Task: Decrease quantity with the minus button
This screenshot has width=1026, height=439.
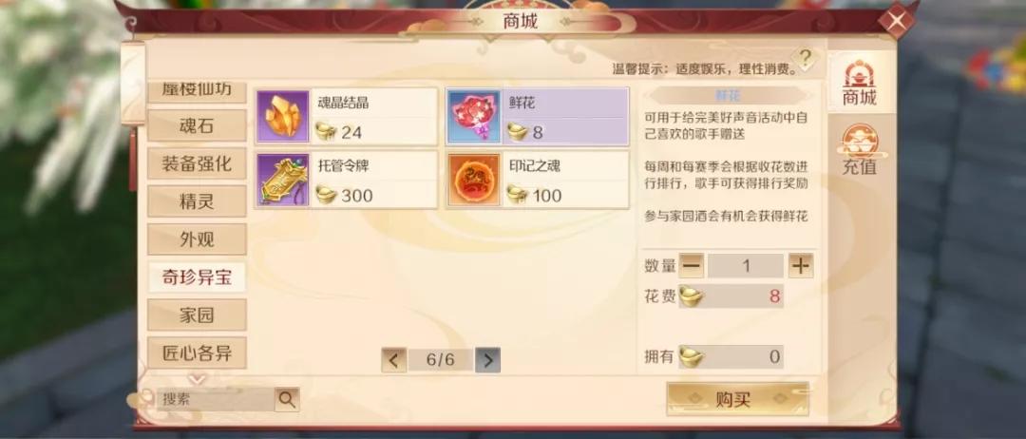Action: point(691,266)
